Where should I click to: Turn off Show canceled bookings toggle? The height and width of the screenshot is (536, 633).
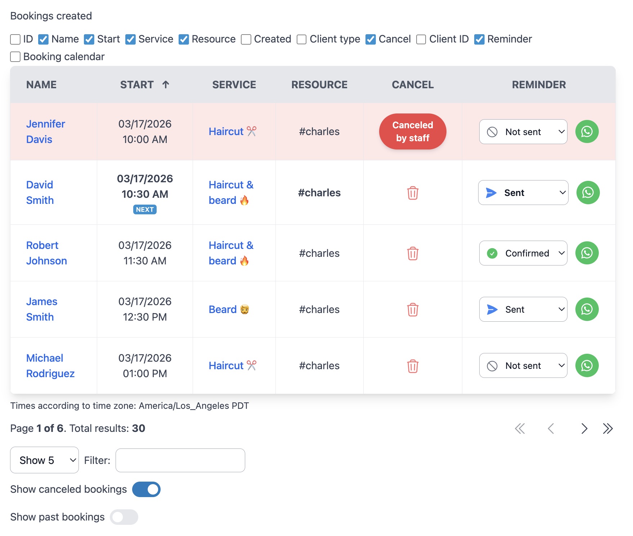coord(146,489)
